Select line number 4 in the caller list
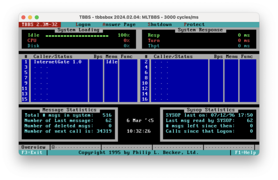Screen dimensions: 278x180 click(146, 67)
